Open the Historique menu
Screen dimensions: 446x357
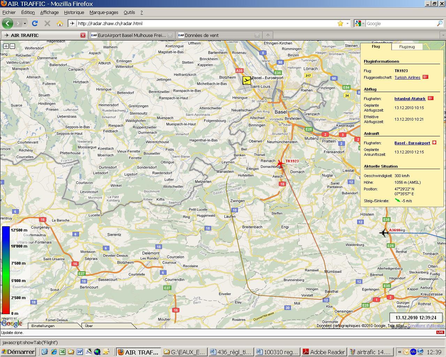[74, 12]
